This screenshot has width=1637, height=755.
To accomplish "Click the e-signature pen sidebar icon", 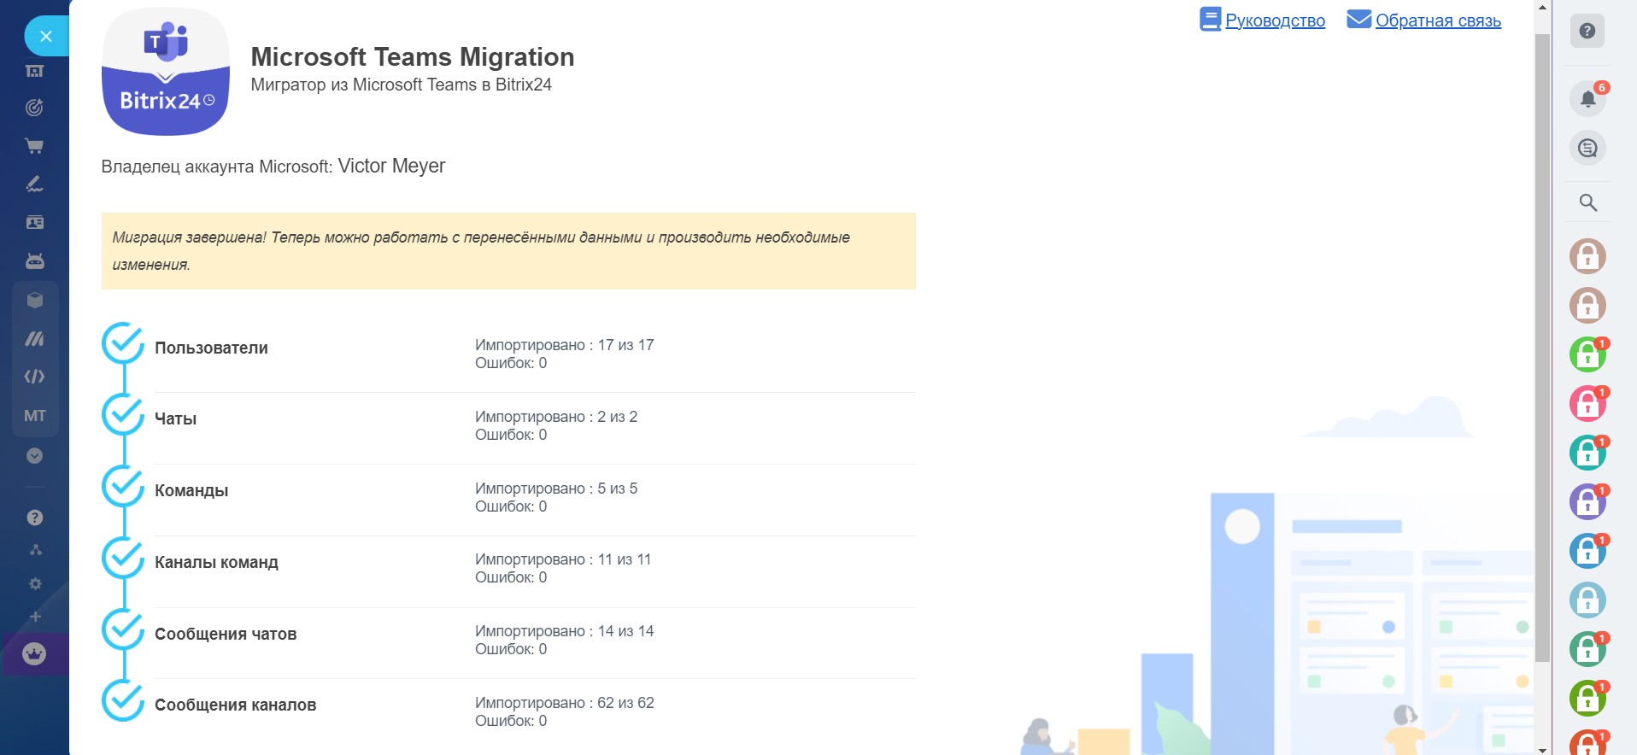I will point(34,184).
